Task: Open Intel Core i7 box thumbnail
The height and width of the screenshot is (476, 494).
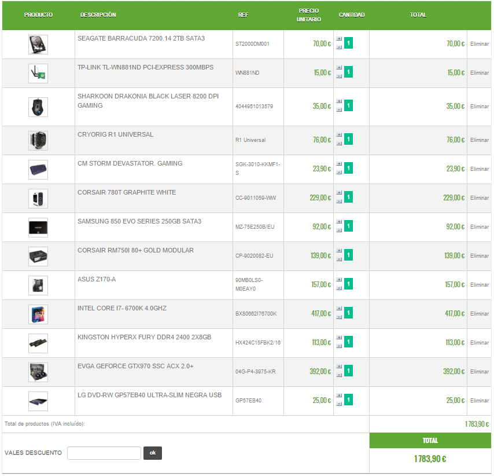Action: [x=38, y=314]
